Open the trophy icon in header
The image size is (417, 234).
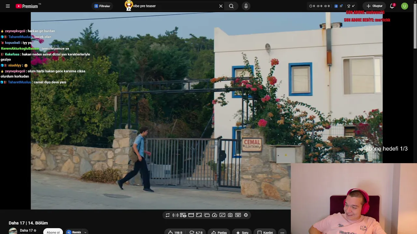tap(349, 6)
